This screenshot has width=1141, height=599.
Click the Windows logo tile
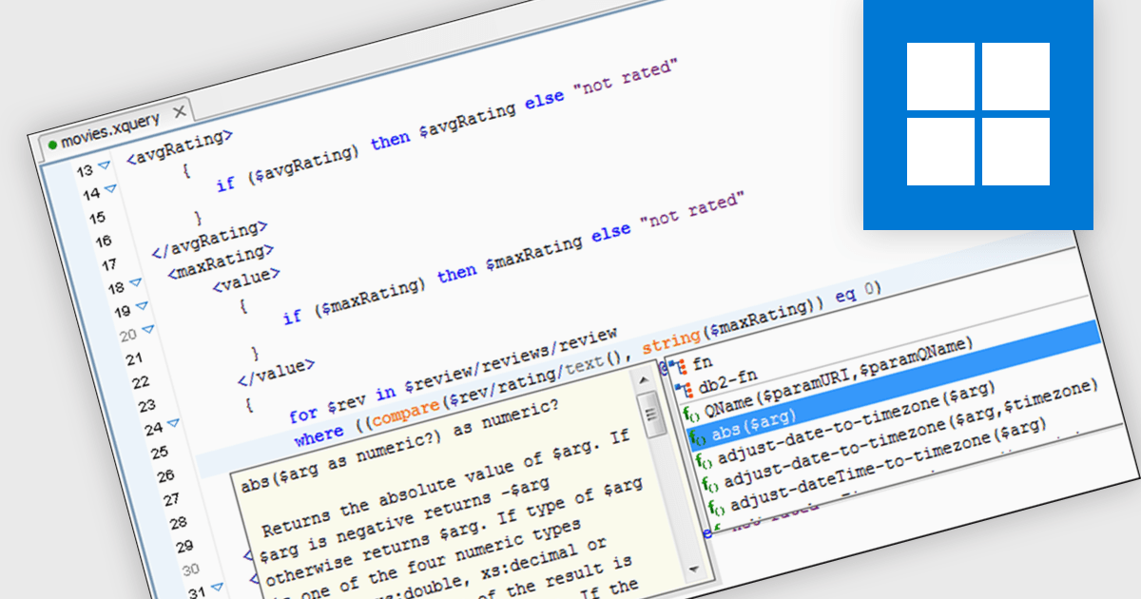(x=977, y=114)
